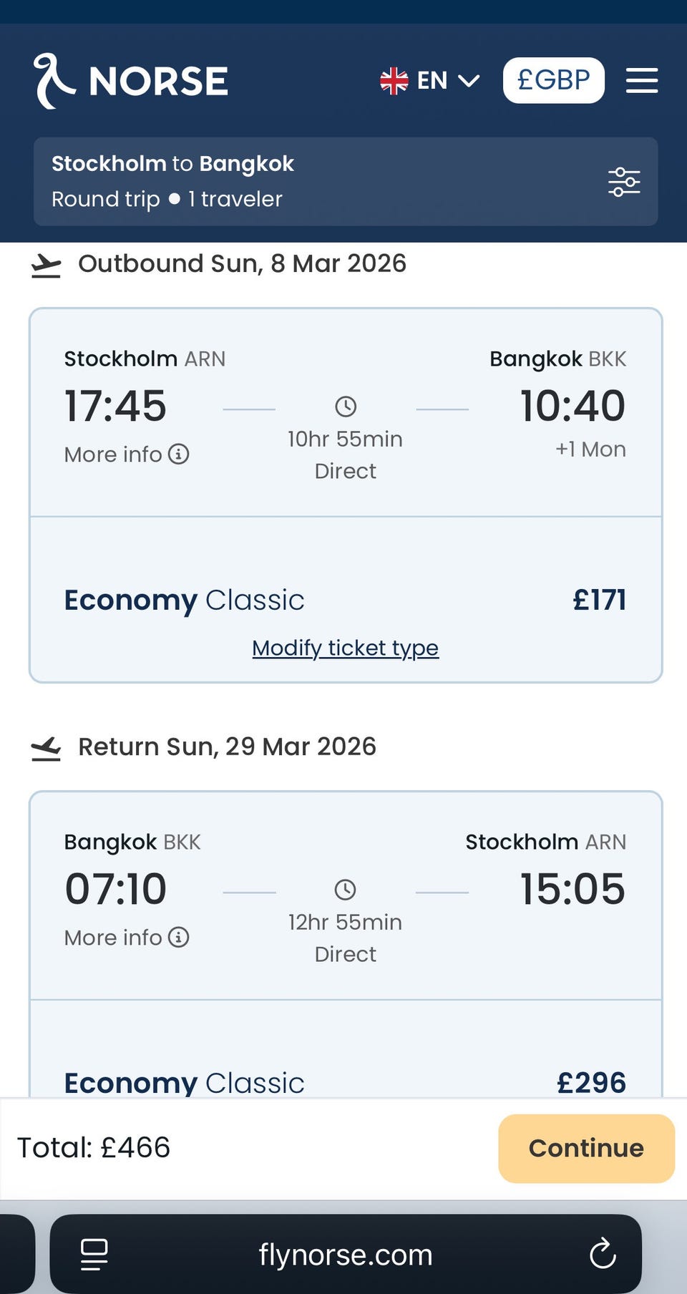Open search filter sliders icon
This screenshot has height=1294, width=687.
point(624,182)
